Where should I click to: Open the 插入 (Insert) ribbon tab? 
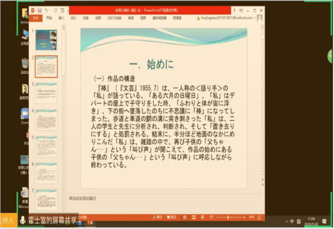pos(61,18)
